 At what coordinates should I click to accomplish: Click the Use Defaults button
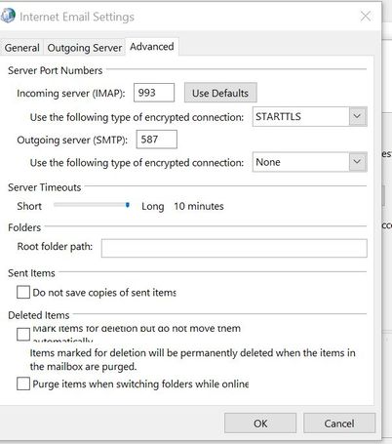(220, 93)
